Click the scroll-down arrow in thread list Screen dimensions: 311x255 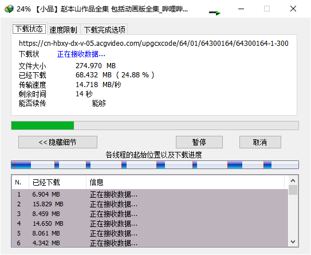pos(293,242)
